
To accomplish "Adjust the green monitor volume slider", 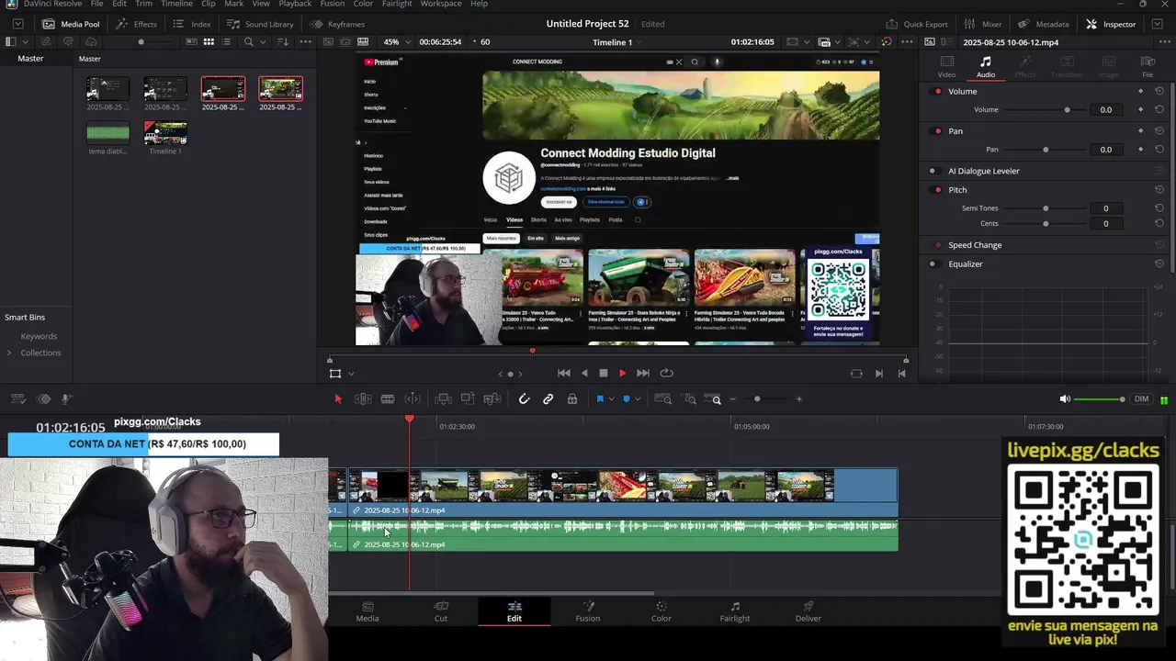I will (1099, 399).
